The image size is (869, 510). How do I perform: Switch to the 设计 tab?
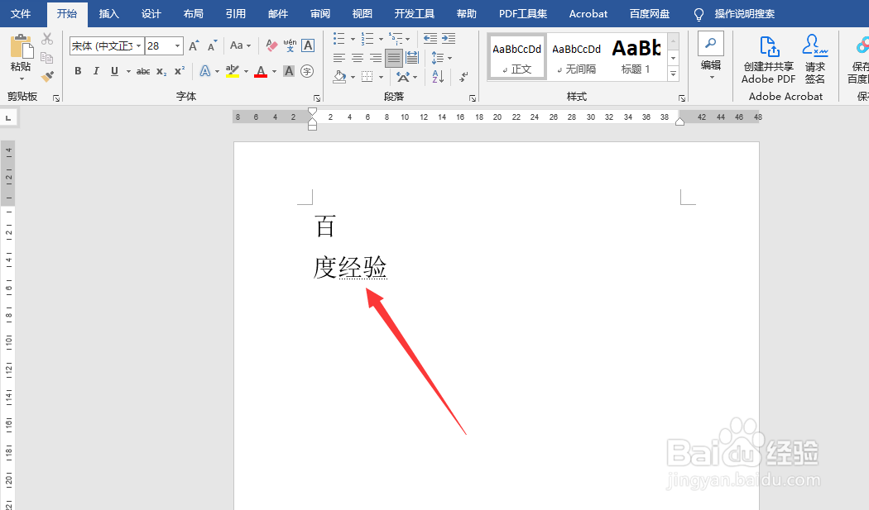point(151,14)
